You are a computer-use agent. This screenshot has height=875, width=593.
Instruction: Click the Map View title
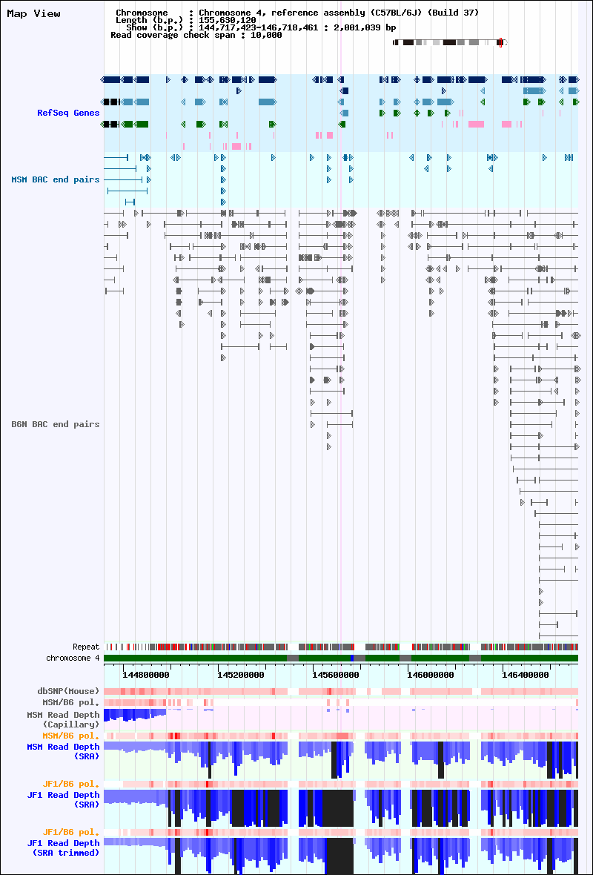click(x=33, y=13)
